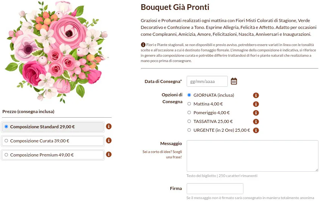Select TASSATIVA 25,00 € delivery option
This screenshot has height=201, width=320.
click(x=189, y=121)
